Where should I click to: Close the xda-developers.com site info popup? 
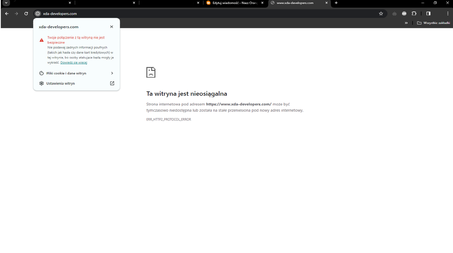tap(112, 27)
